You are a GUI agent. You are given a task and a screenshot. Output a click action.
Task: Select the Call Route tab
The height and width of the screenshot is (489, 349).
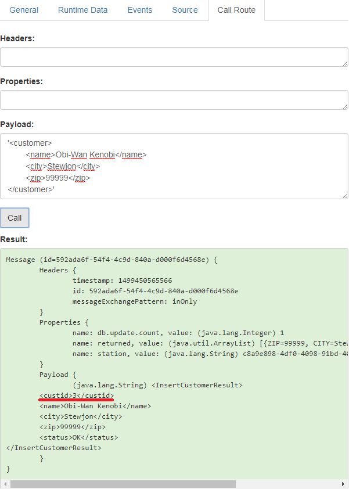(x=236, y=10)
